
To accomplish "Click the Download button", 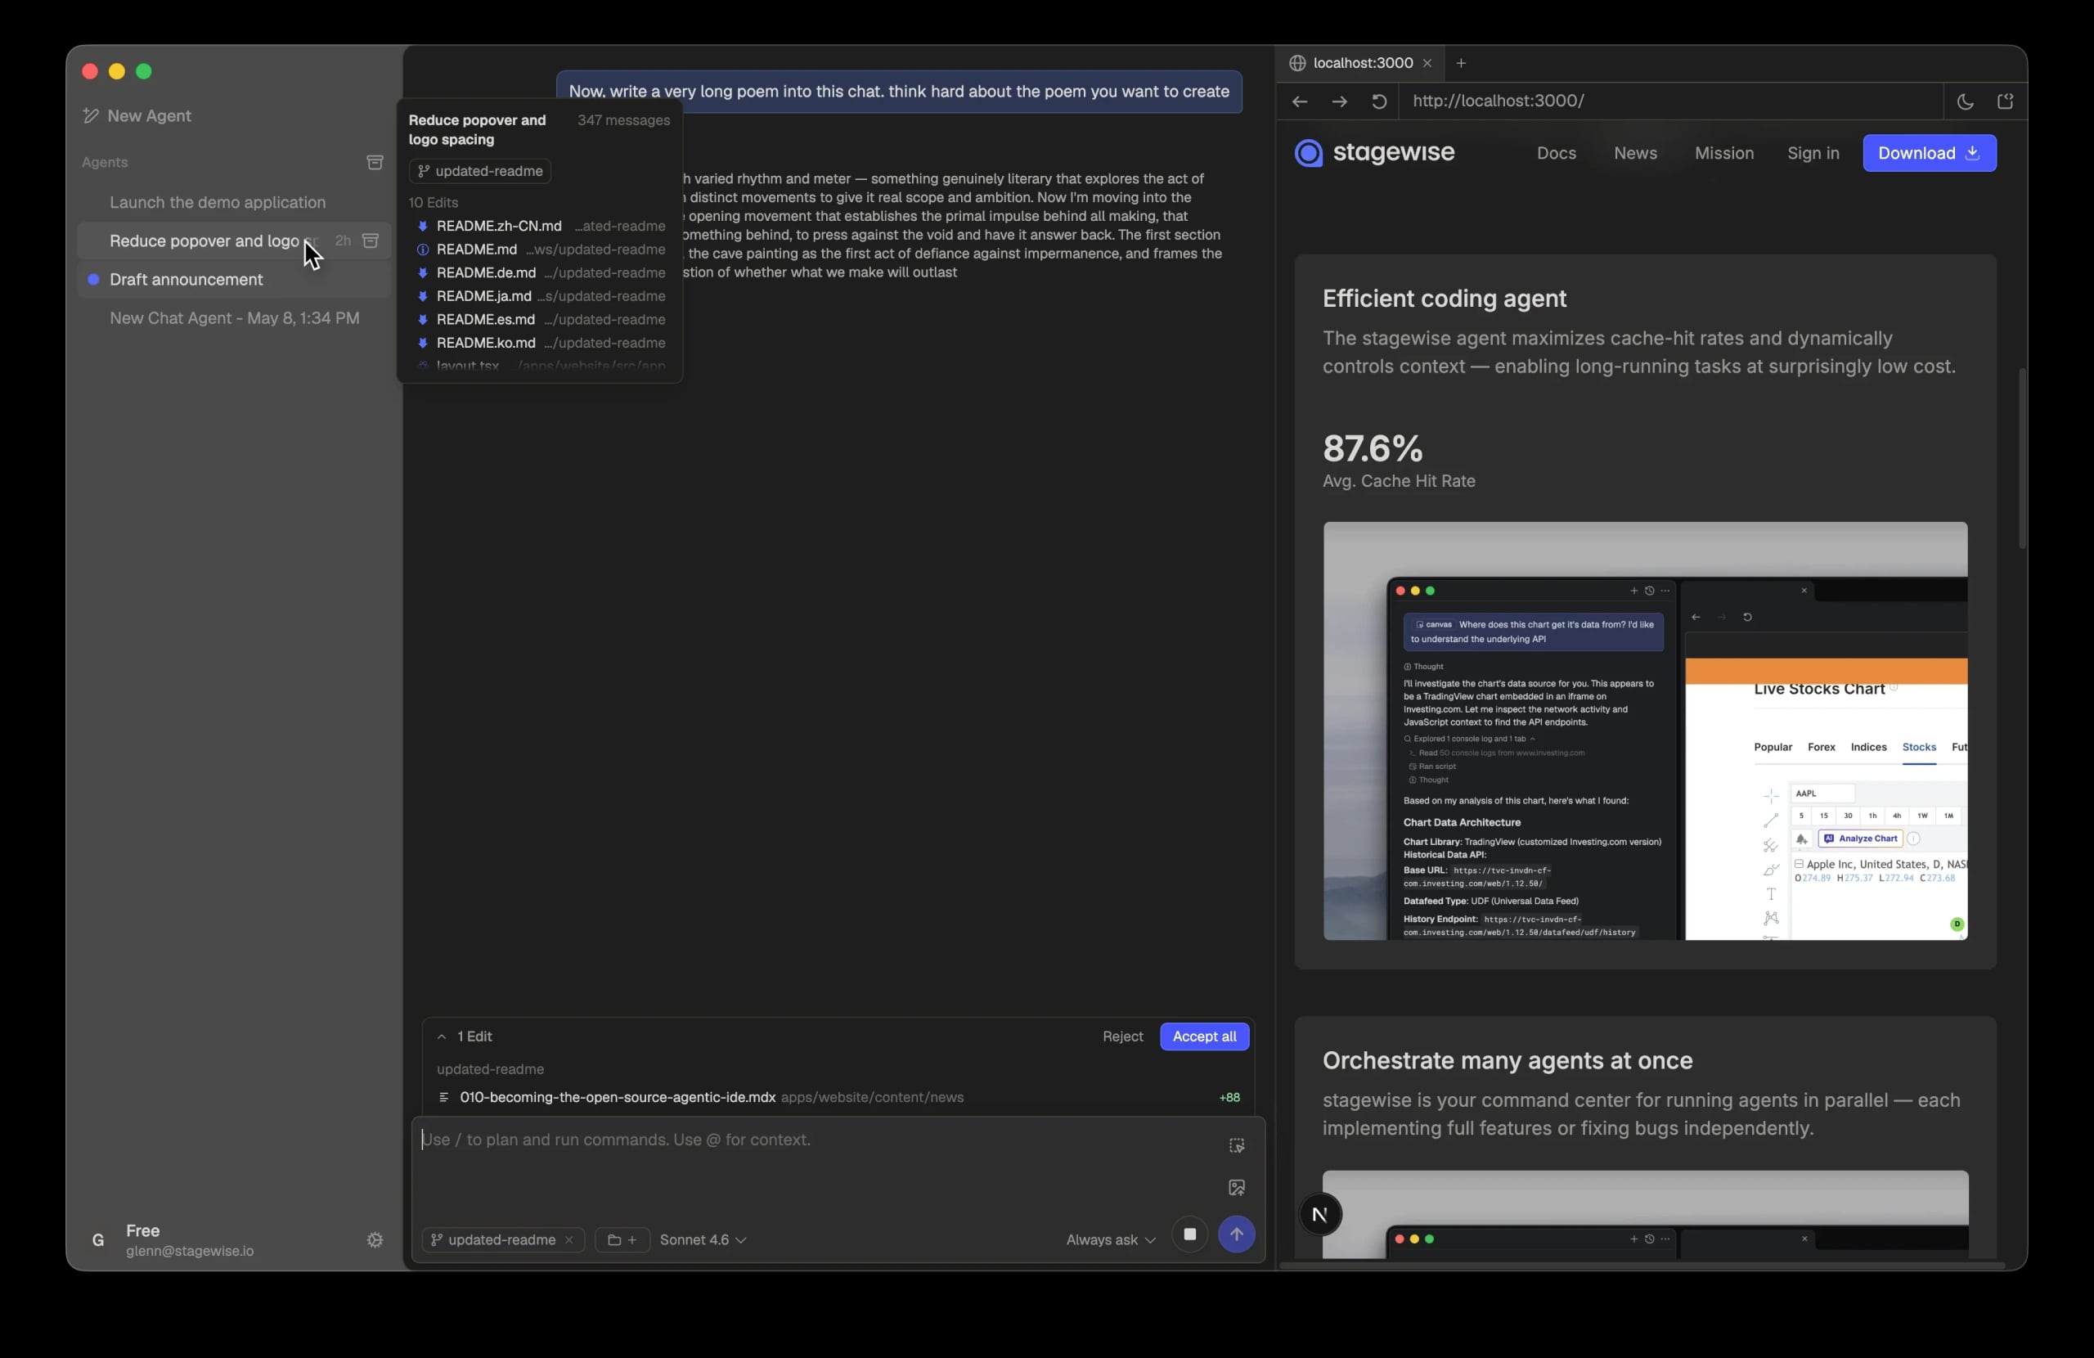I will tap(1929, 153).
